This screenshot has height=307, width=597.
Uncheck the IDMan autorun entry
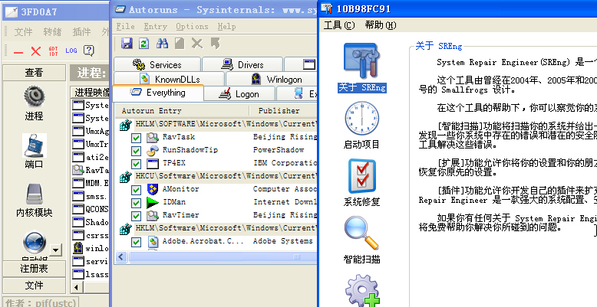pos(136,204)
